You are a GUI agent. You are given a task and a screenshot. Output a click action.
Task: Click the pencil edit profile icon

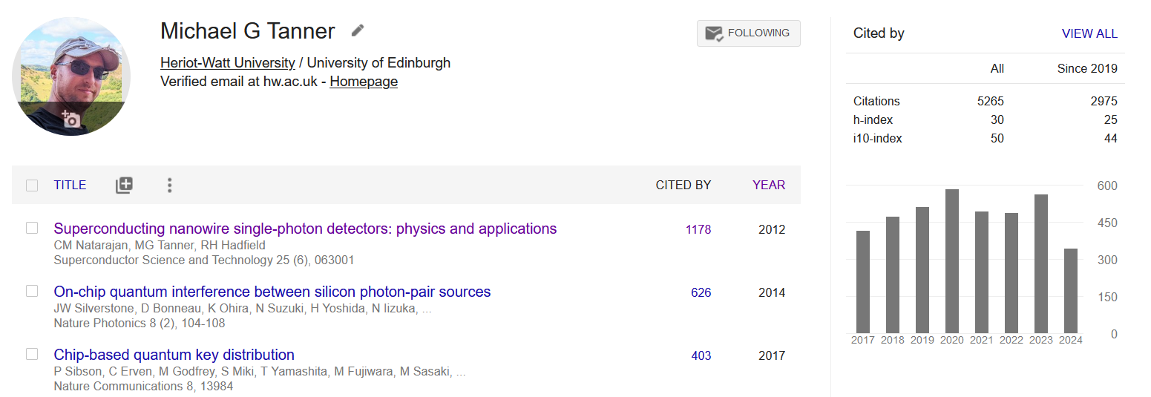358,30
